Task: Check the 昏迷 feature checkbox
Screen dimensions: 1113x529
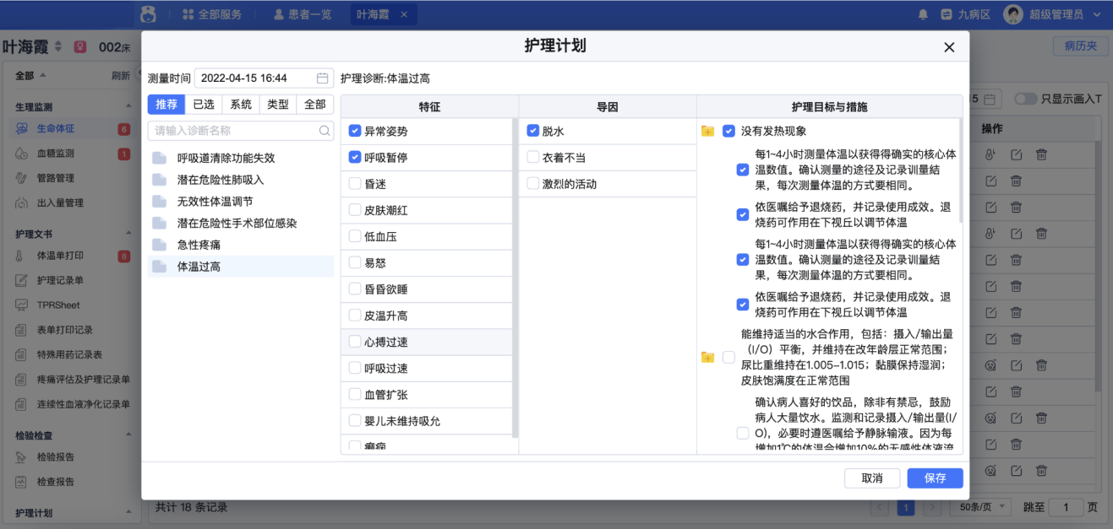Action: [x=355, y=184]
